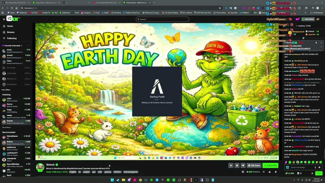Click the English language tag
The width and height of the screenshot is (325, 183).
[73, 172]
